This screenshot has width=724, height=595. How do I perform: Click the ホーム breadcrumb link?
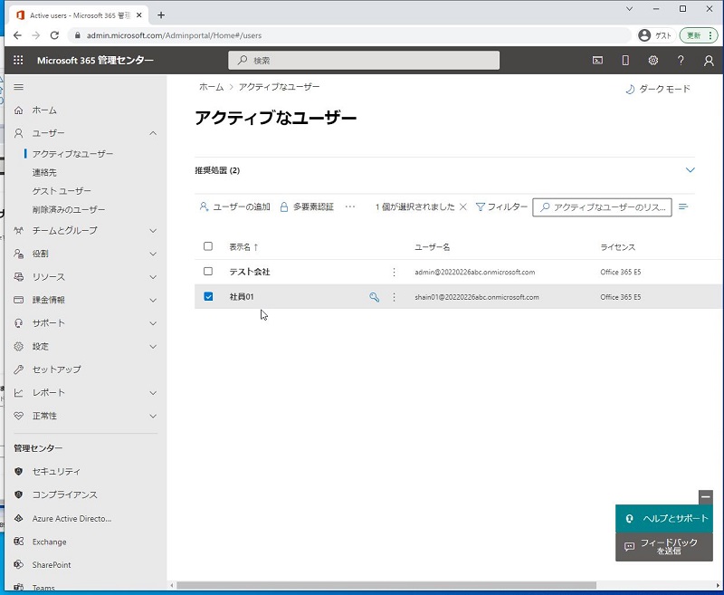211,87
